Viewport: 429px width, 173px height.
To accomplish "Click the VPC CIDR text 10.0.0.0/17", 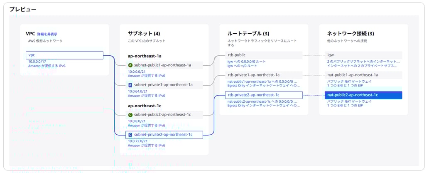I will (x=37, y=62).
